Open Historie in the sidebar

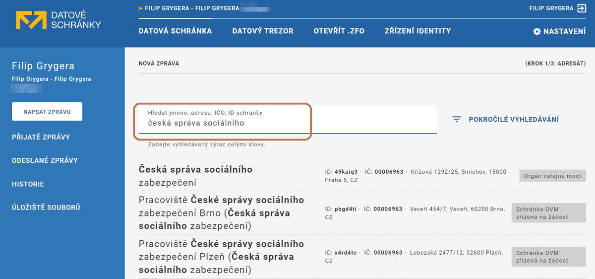pos(28,184)
